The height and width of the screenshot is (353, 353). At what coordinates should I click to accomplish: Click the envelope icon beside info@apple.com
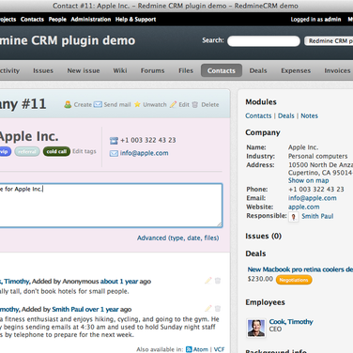pos(114,153)
